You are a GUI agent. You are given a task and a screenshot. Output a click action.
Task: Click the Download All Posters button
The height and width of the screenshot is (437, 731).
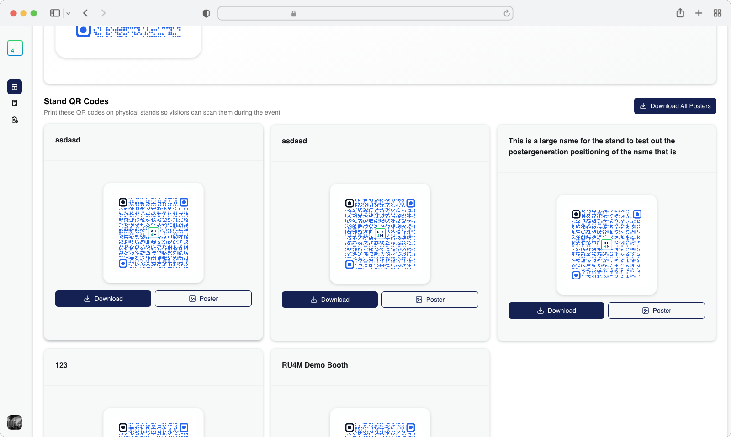coord(675,106)
